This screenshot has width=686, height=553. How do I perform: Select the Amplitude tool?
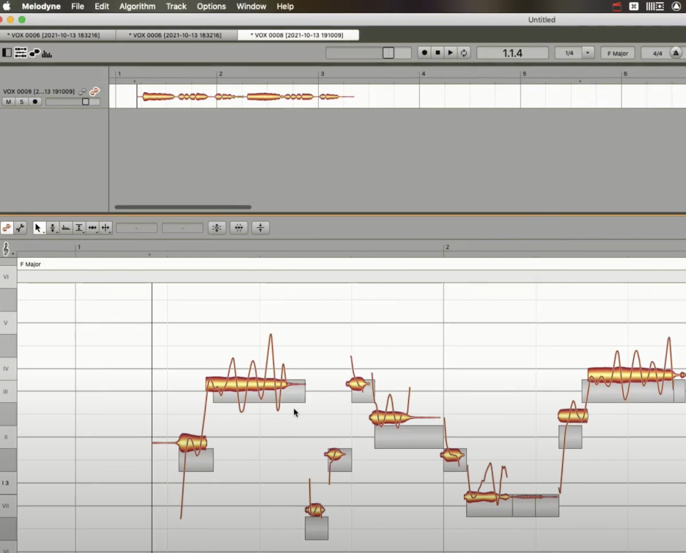coord(79,228)
